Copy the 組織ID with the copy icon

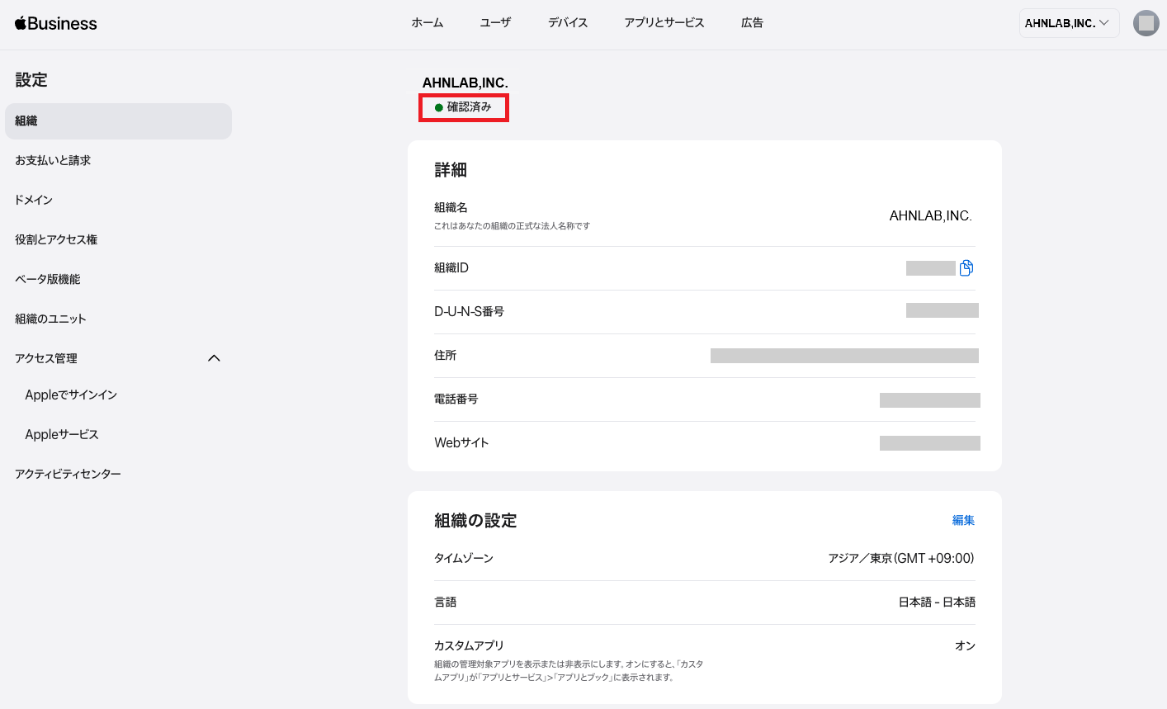pos(966,267)
